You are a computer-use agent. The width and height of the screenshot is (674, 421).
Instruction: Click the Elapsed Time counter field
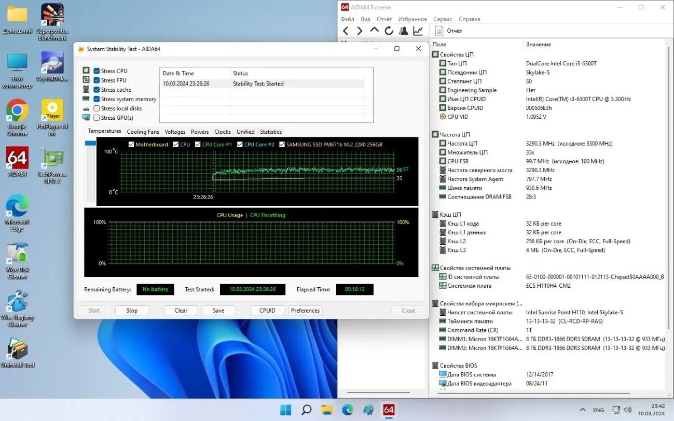pyautogui.click(x=354, y=289)
